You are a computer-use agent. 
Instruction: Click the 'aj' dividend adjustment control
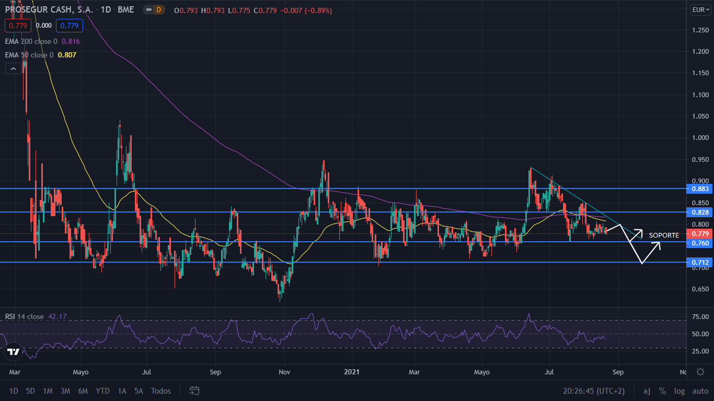pos(647,391)
